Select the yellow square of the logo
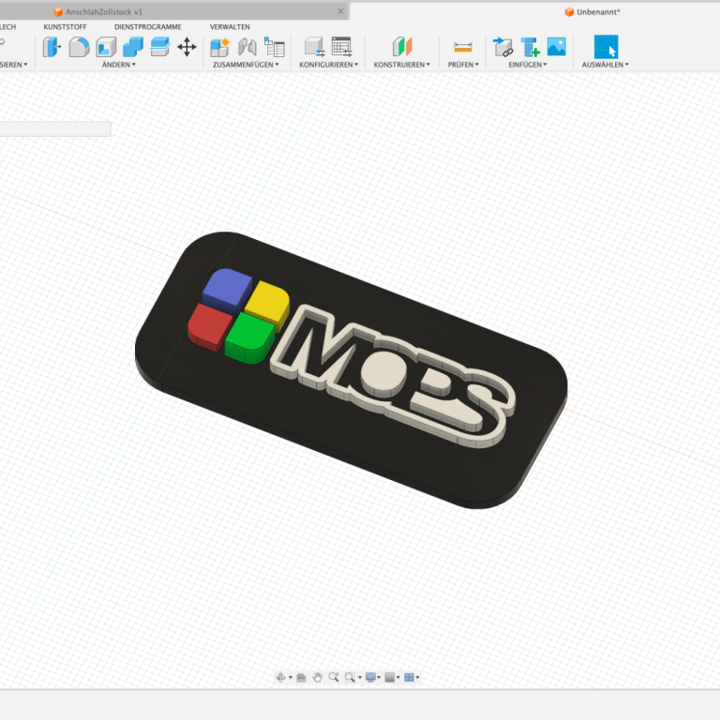The image size is (720, 720). tap(267, 303)
